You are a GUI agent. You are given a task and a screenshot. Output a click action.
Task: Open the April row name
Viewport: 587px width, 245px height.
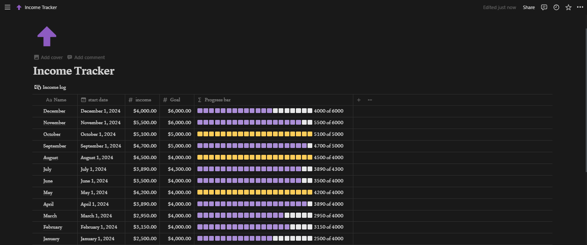(x=49, y=204)
